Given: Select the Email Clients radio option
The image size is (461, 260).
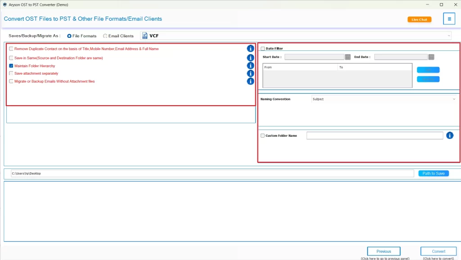Looking at the screenshot, I should [x=105, y=36].
